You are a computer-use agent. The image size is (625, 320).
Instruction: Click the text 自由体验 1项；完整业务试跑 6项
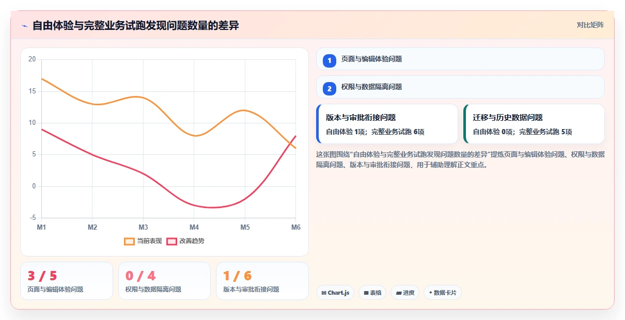(375, 132)
